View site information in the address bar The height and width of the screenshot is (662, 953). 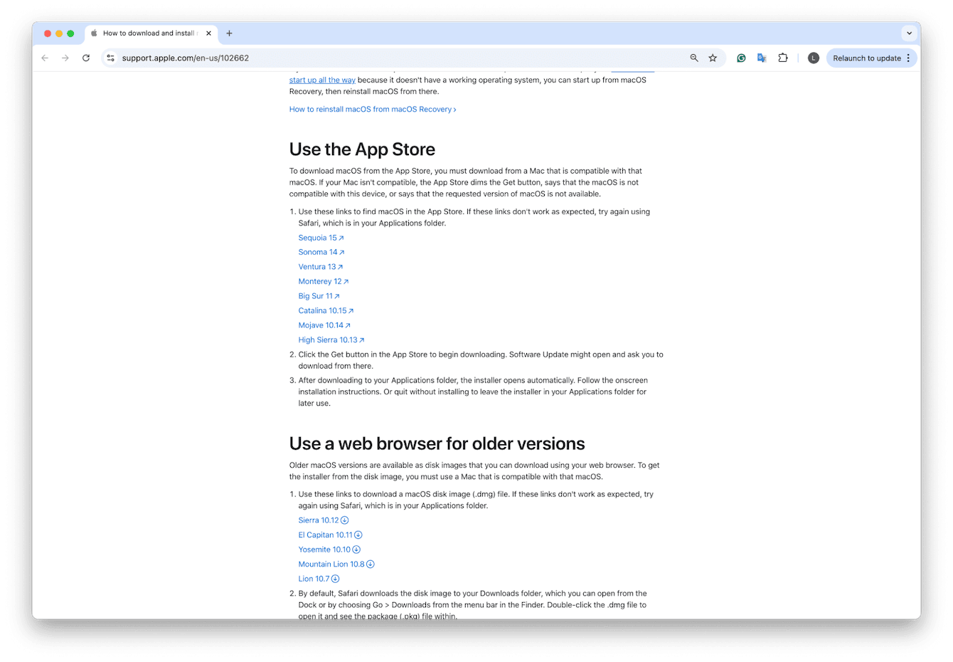tap(111, 58)
